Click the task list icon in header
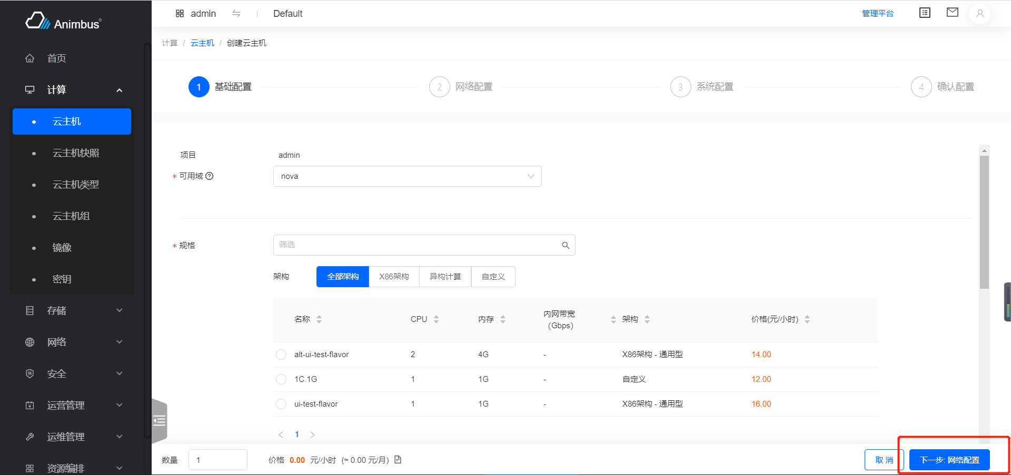Image resolution: width=1011 pixels, height=475 pixels. click(x=925, y=13)
